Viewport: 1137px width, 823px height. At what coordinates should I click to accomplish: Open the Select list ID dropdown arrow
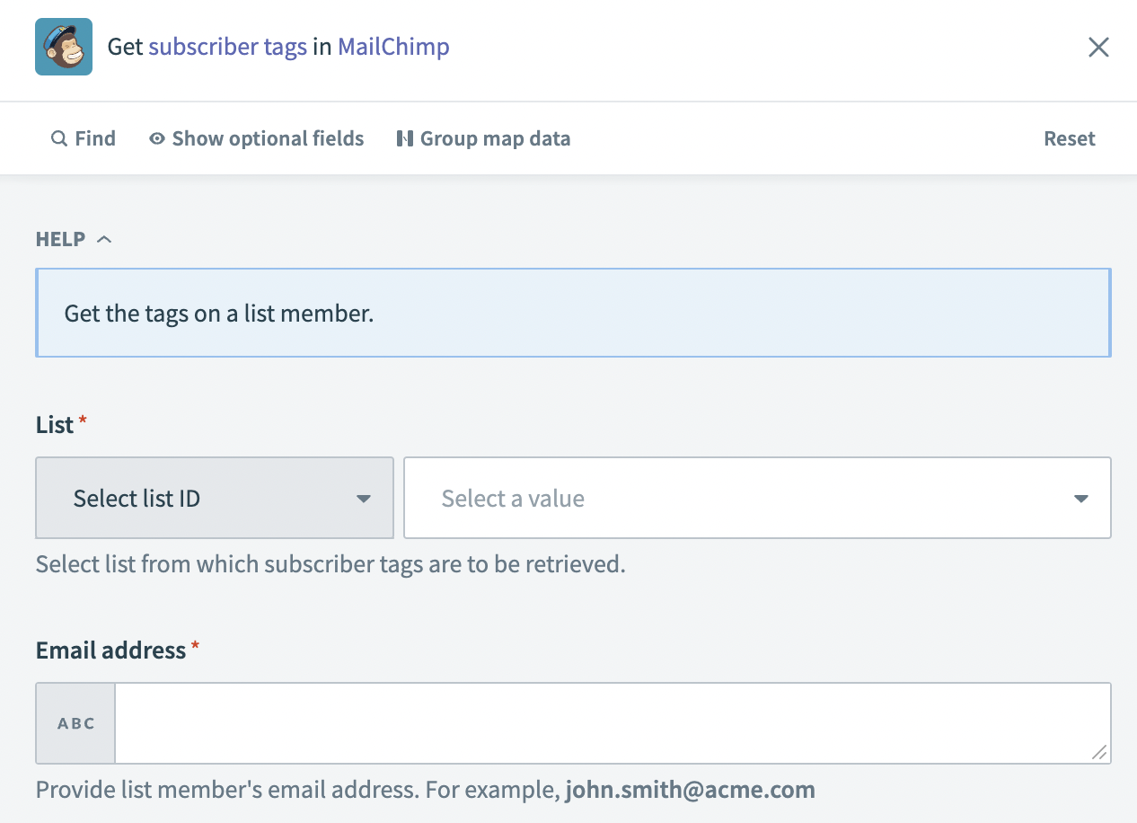tap(365, 498)
